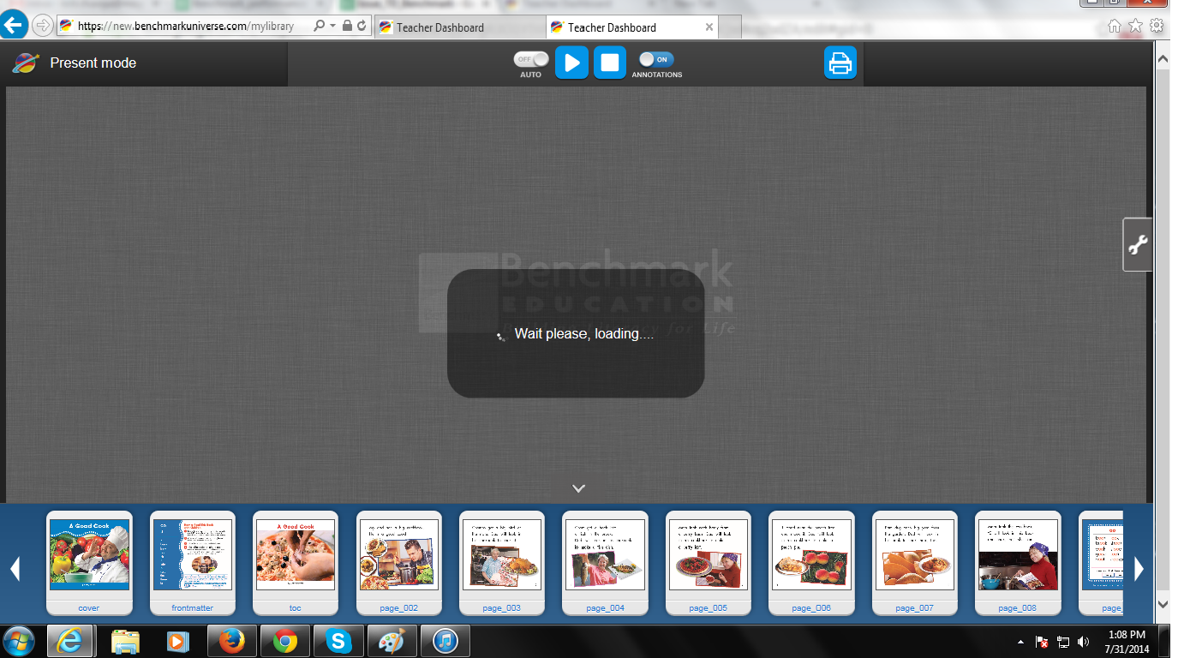This screenshot has height=658, width=1184.
Task: Go to the page_008 thumbnail
Action: [1018, 563]
